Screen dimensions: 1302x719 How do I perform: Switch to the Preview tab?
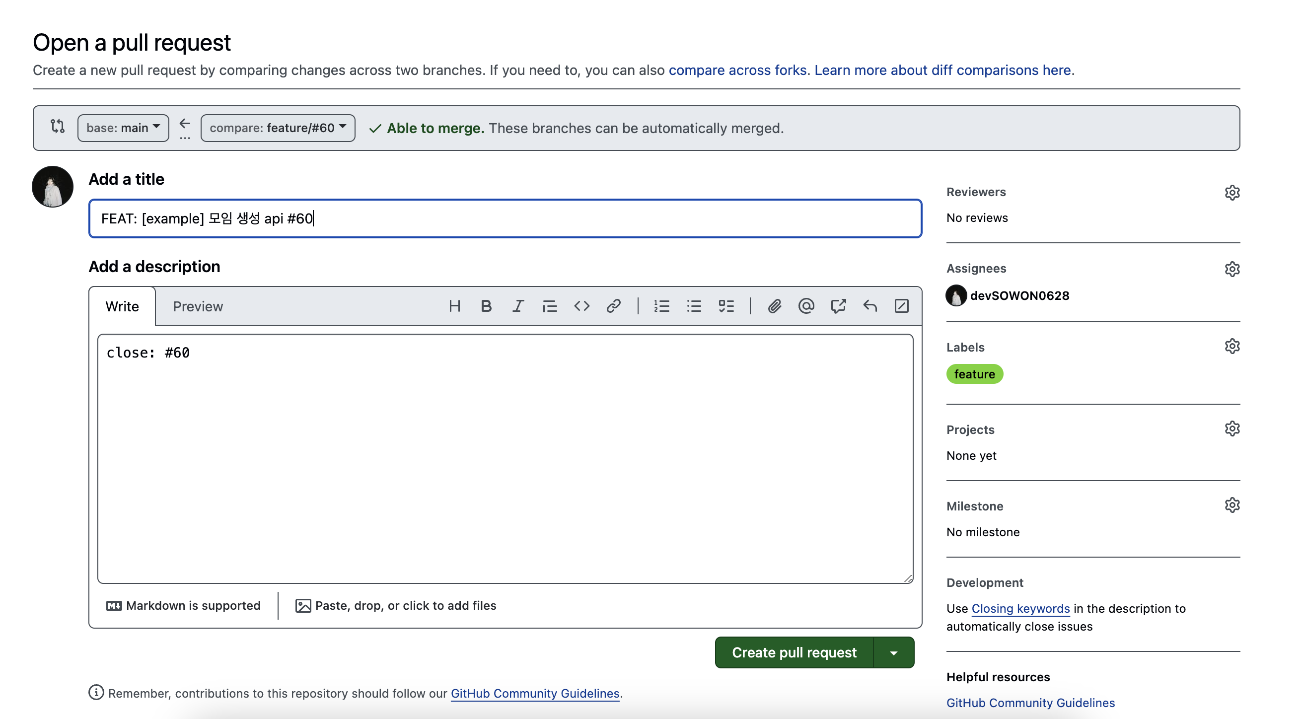tap(198, 306)
